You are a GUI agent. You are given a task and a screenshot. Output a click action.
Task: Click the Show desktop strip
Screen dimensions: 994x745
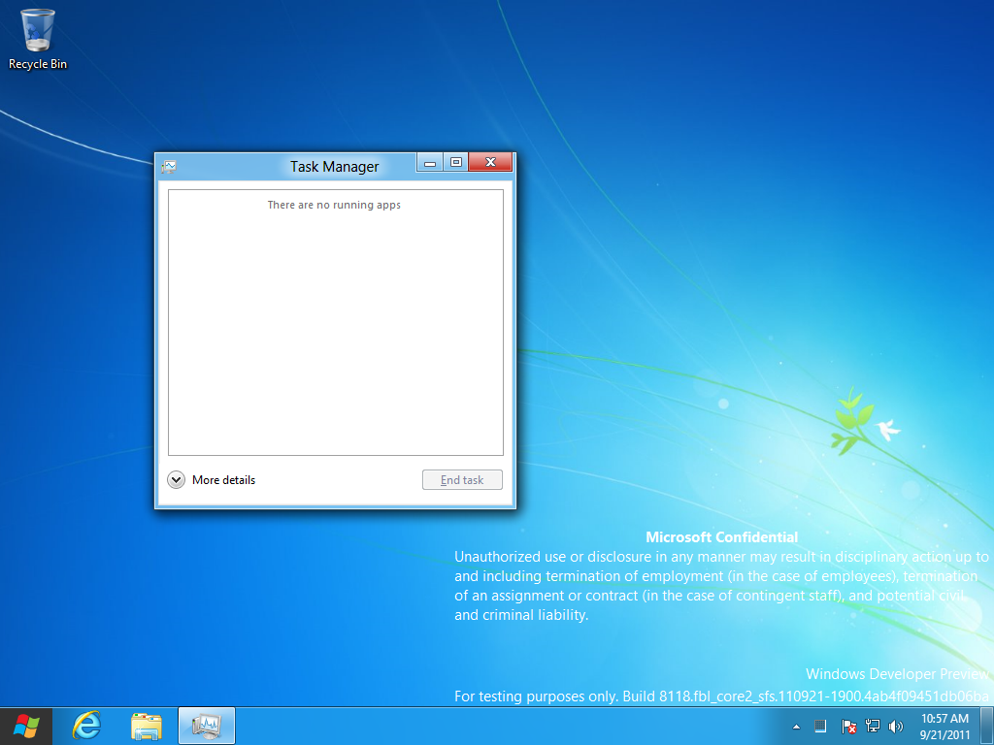pyautogui.click(x=987, y=726)
